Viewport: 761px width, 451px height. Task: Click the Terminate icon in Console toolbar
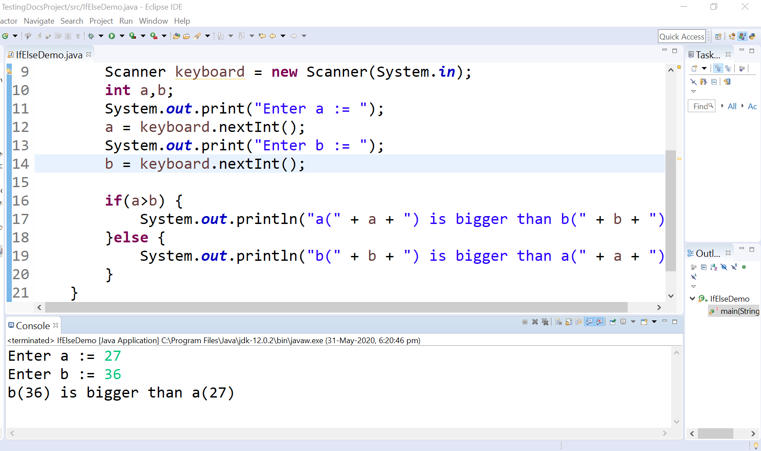coord(525,322)
